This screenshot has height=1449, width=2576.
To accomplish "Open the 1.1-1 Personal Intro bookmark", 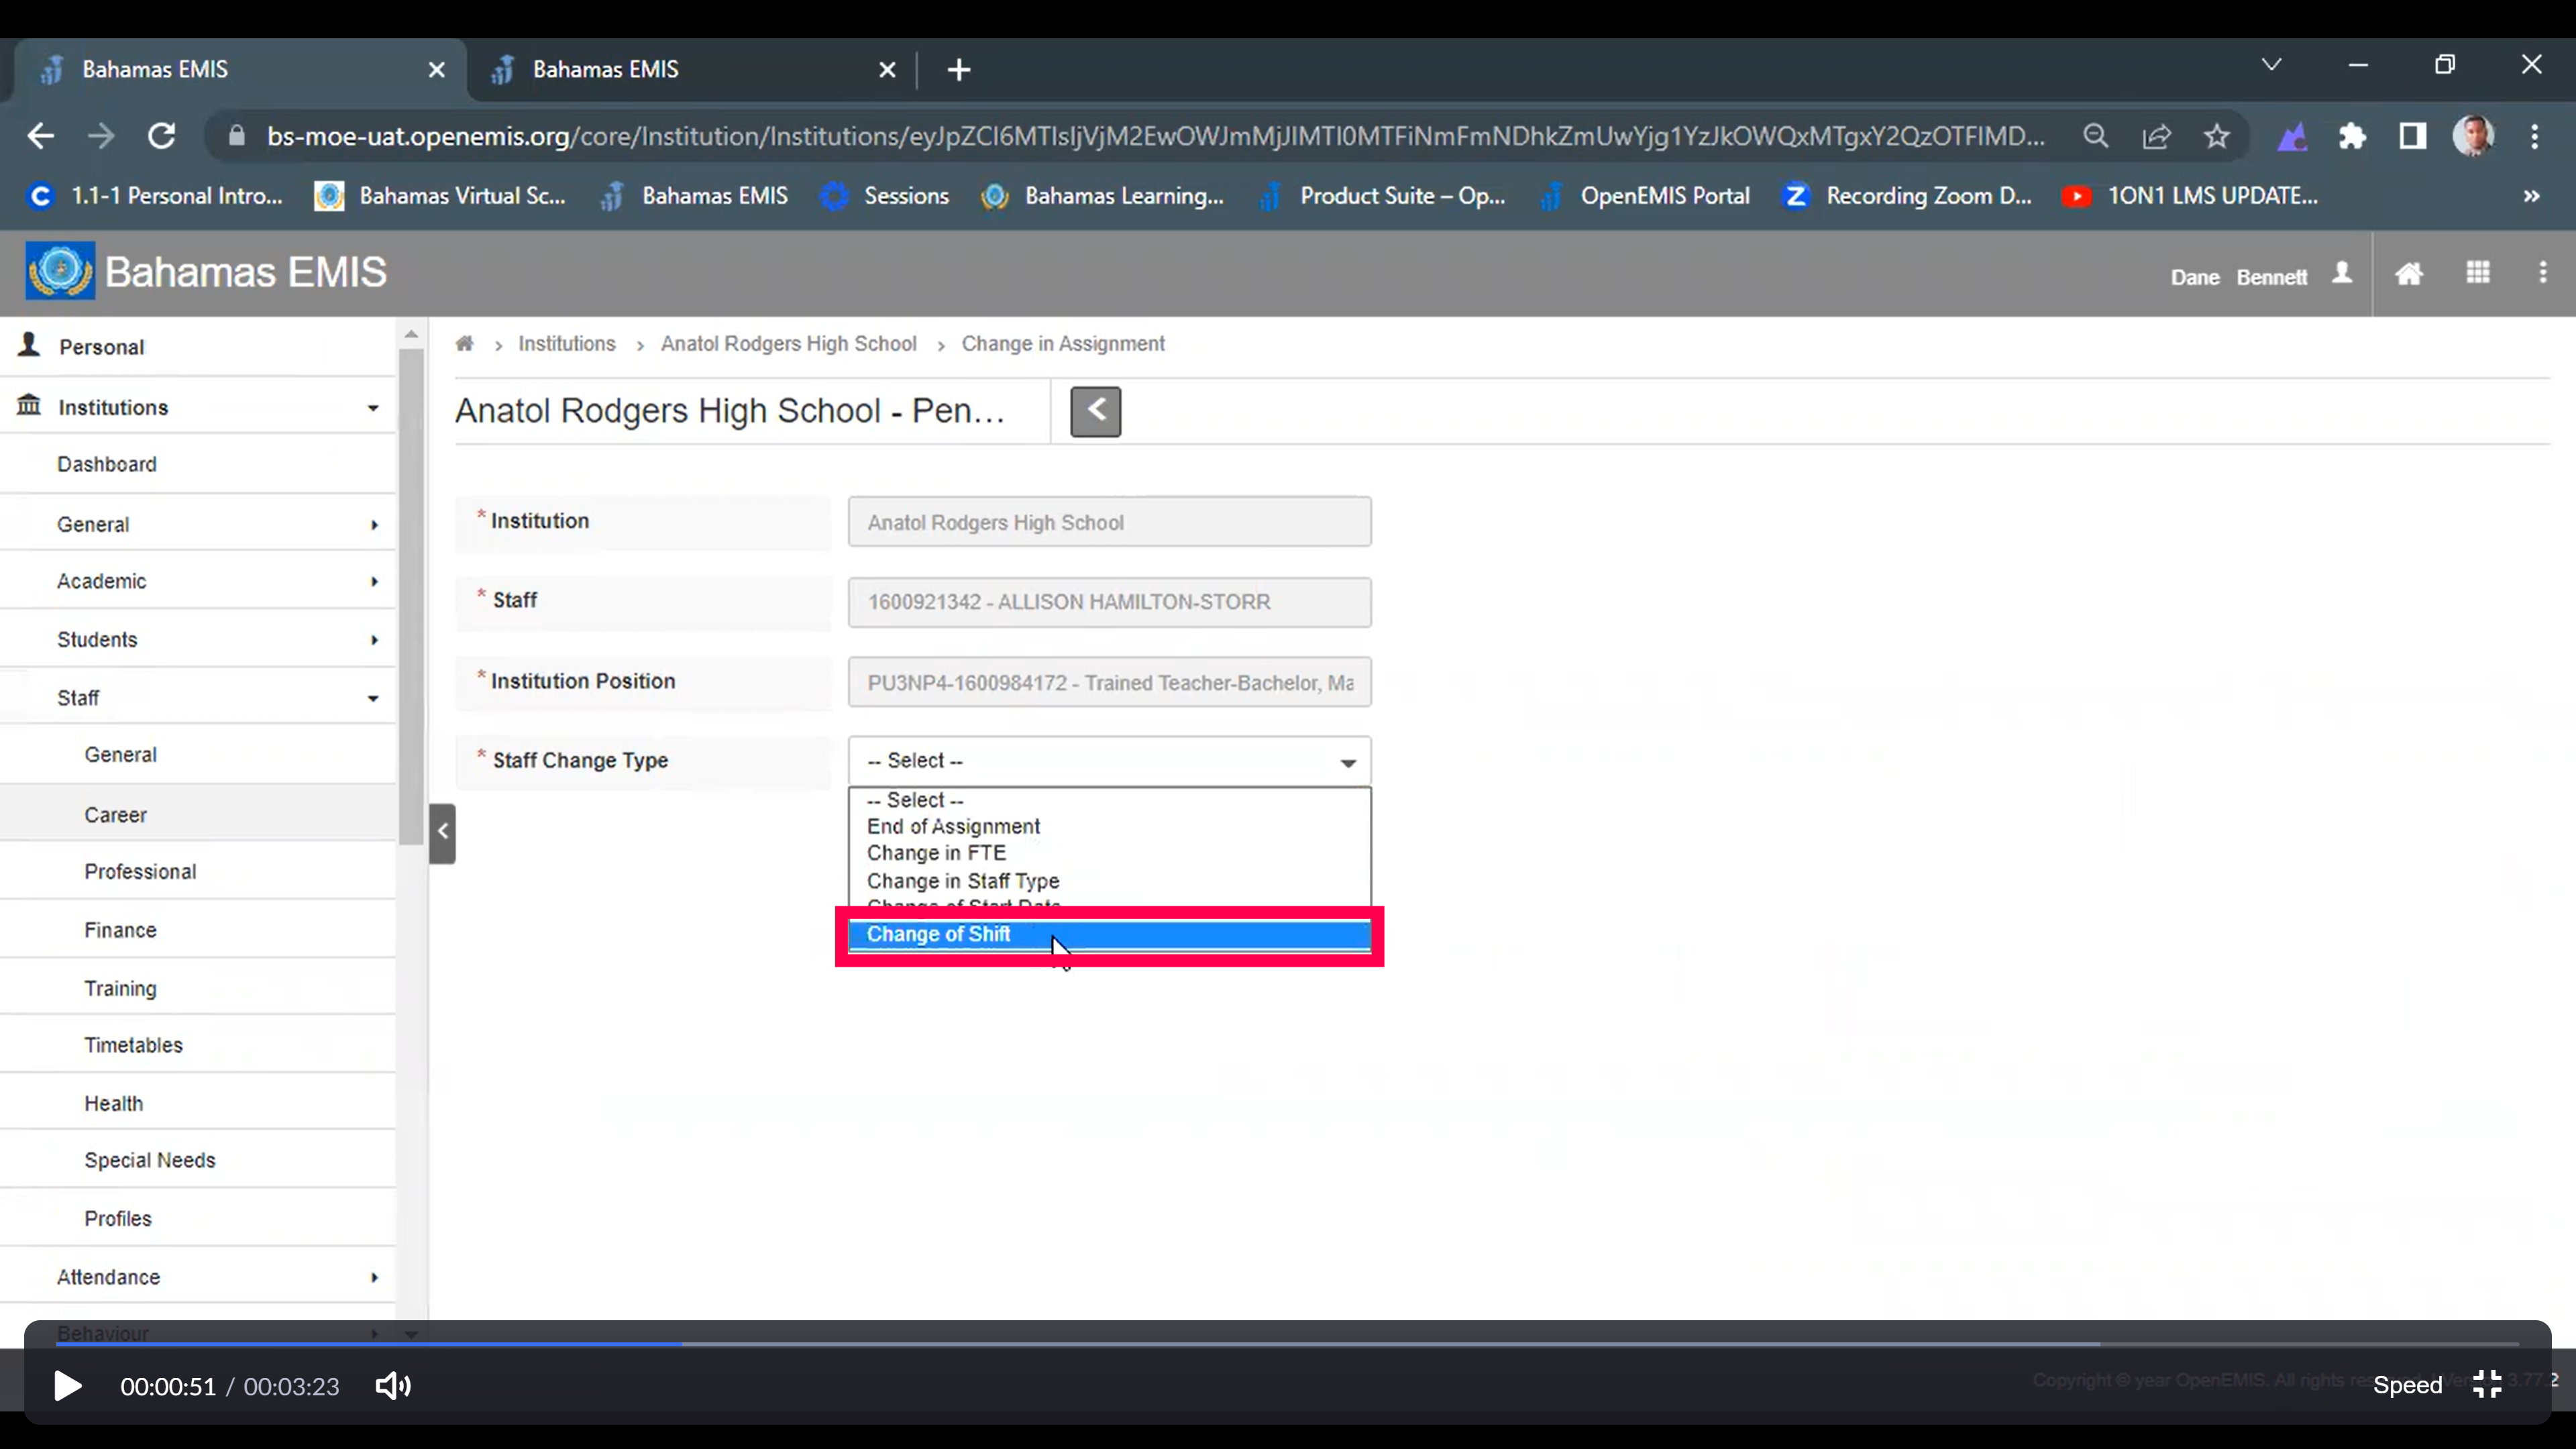I will 156,196.
